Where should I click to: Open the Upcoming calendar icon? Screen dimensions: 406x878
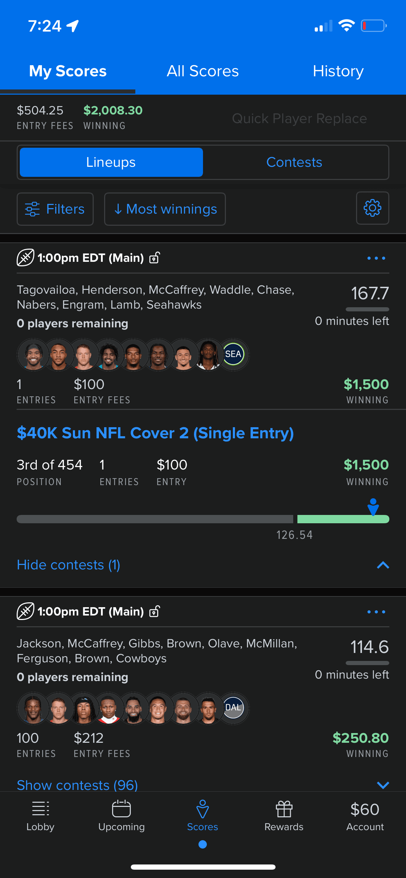(x=121, y=809)
